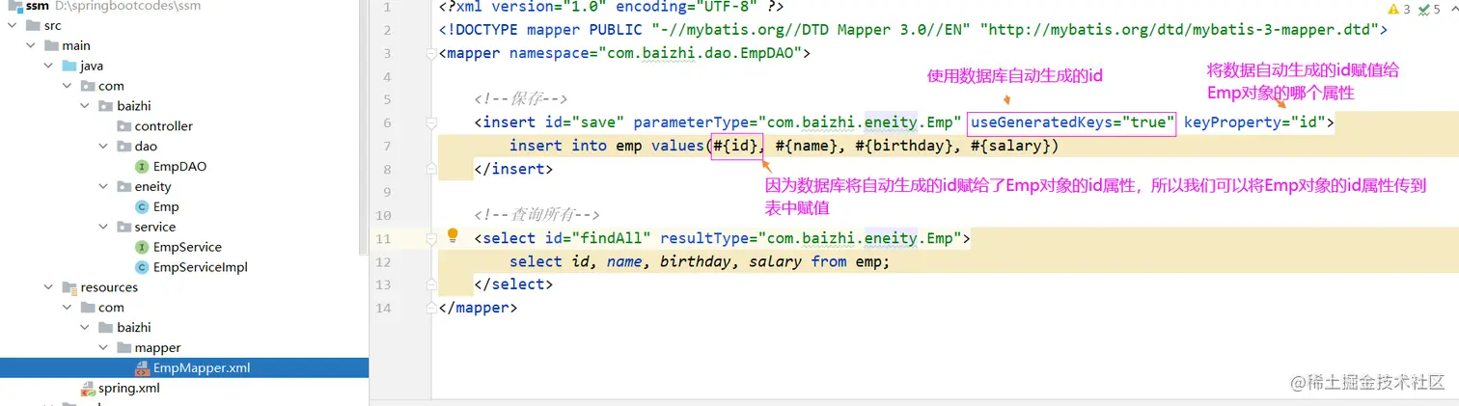Collapse the mapper folder node
This screenshot has width=1459, height=406.
click(103, 348)
